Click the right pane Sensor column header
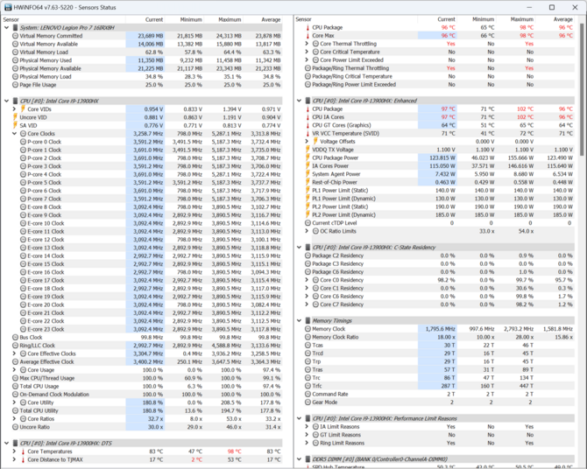 click(x=356, y=19)
